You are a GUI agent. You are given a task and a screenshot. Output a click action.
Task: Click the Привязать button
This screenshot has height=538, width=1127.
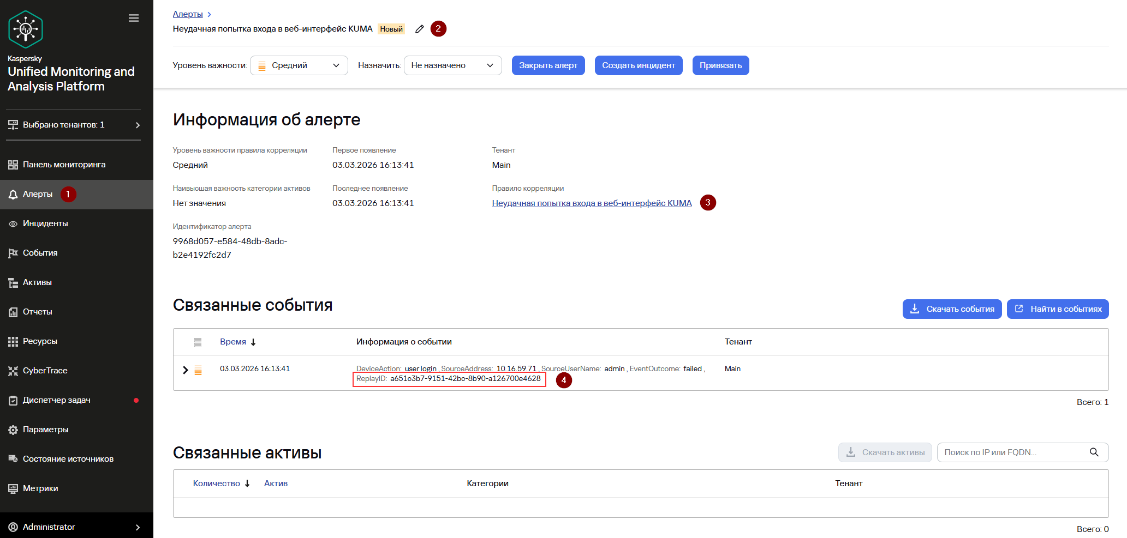point(720,65)
